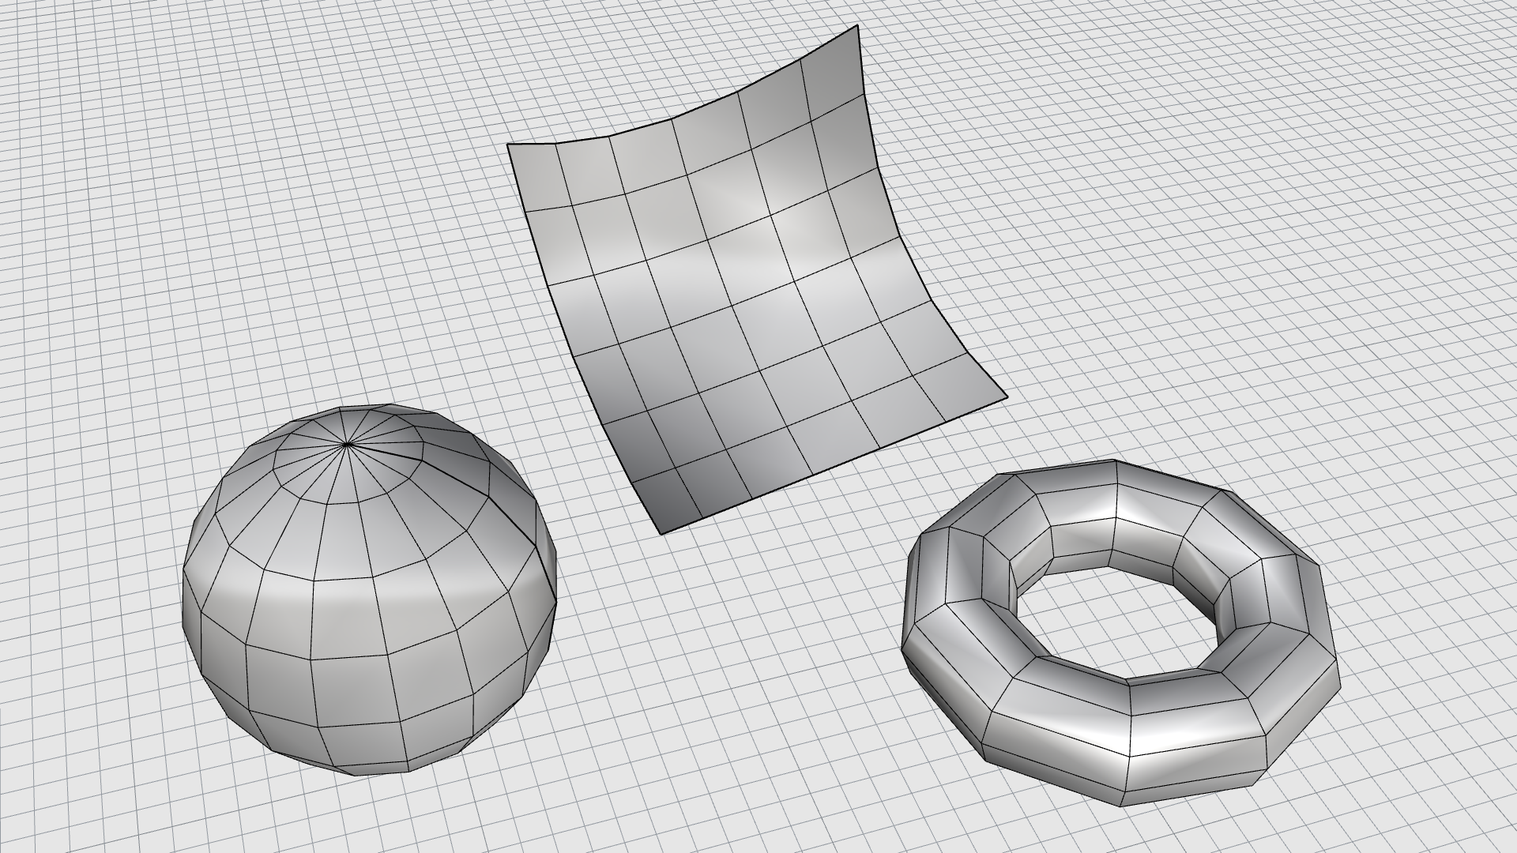
Task: Click the right corner of curved surface
Action: tap(1006, 395)
